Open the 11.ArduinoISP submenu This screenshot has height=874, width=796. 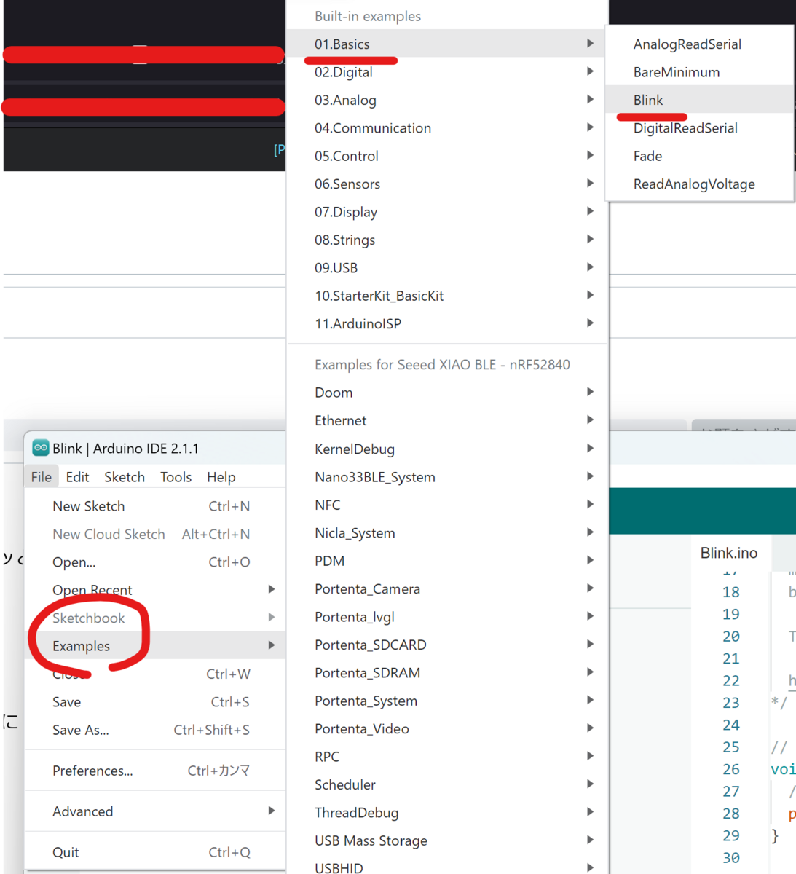pyautogui.click(x=446, y=324)
